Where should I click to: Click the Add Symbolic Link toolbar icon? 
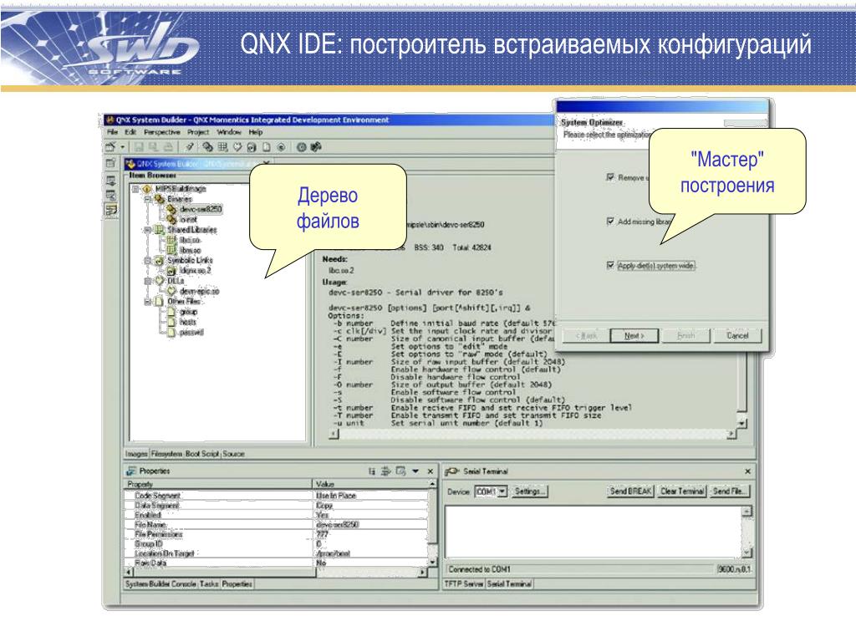tap(252, 147)
